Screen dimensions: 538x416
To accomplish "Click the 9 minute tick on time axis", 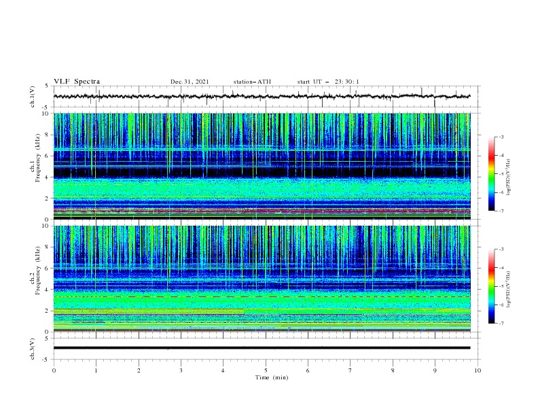I will coord(435,370).
